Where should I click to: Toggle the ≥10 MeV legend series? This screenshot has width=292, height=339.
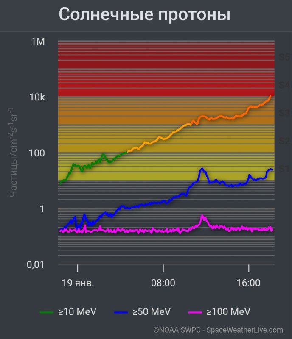coord(68,312)
